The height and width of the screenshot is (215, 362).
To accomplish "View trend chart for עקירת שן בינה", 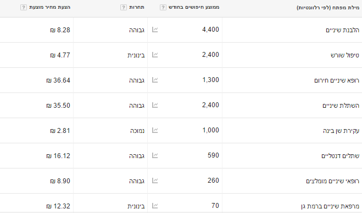I will click(155, 130).
